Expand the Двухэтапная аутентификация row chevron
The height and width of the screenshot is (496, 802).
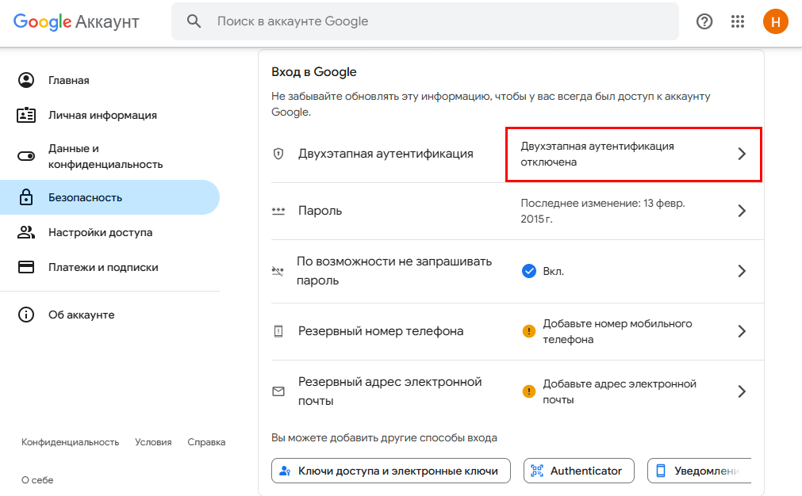click(x=742, y=154)
